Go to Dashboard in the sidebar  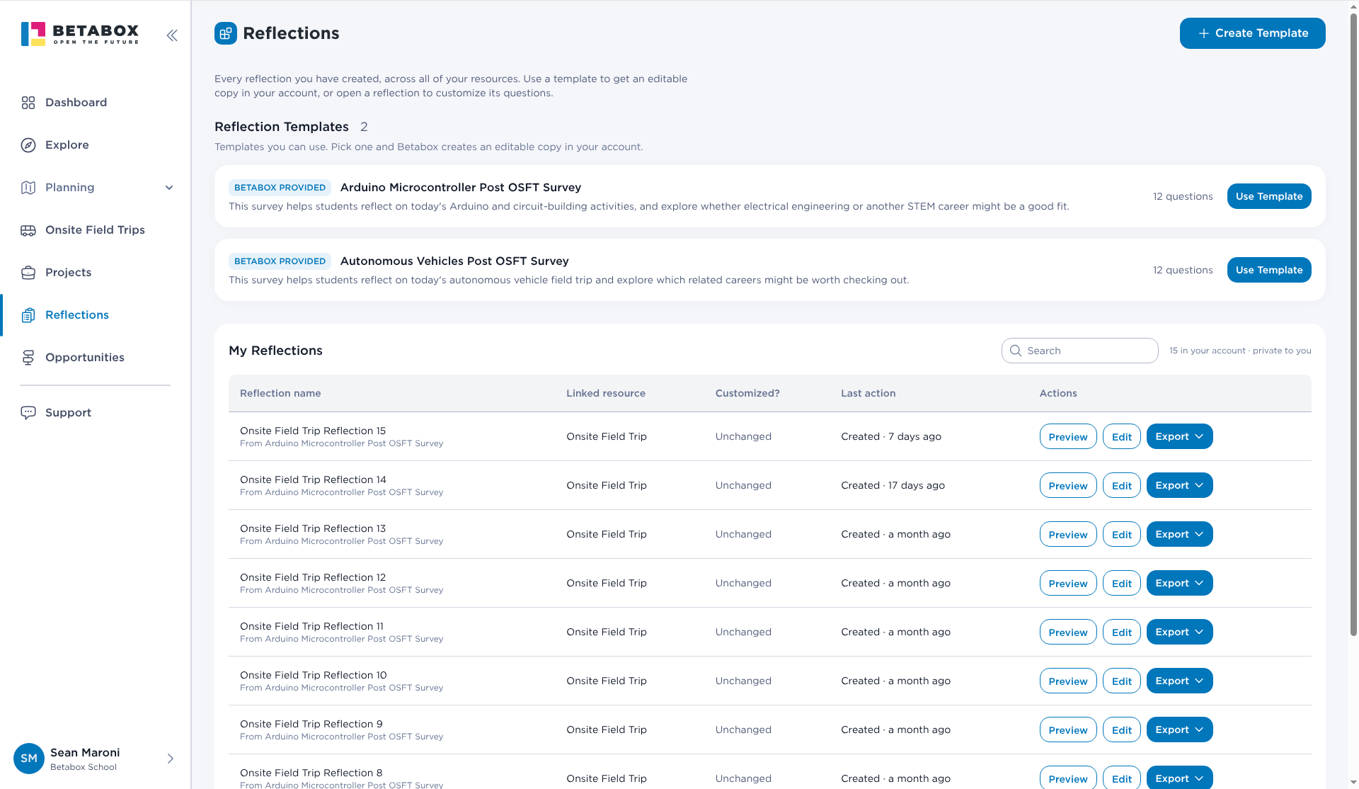(x=96, y=103)
